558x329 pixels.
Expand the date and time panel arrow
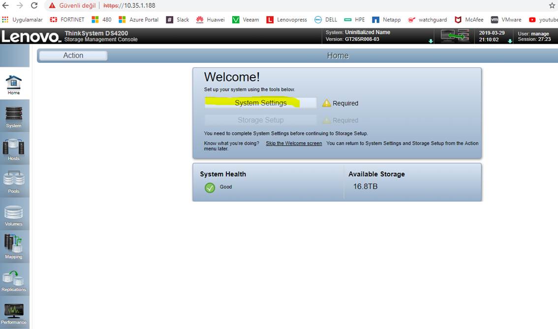510,41
